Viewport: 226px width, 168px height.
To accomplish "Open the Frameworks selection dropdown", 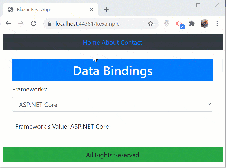I will tap(113, 104).
